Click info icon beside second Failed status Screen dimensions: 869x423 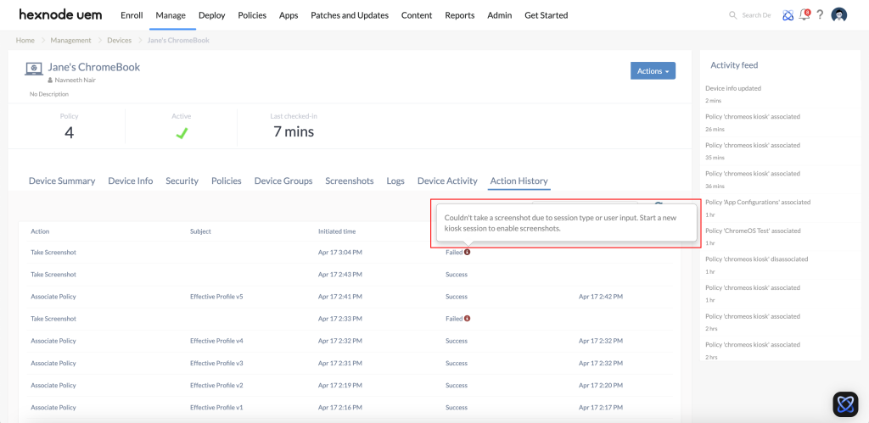pos(467,319)
